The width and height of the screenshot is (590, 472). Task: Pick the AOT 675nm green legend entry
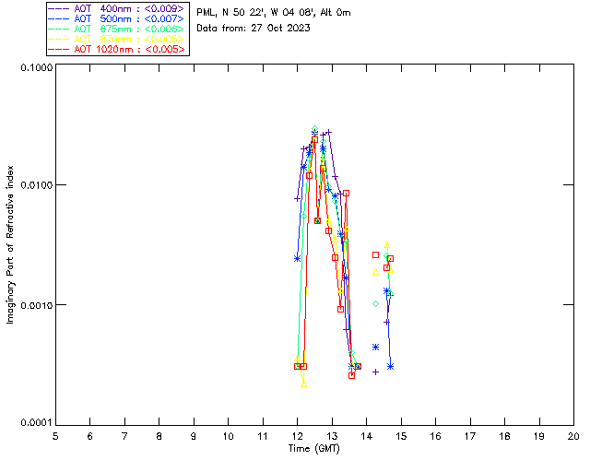pos(117,29)
